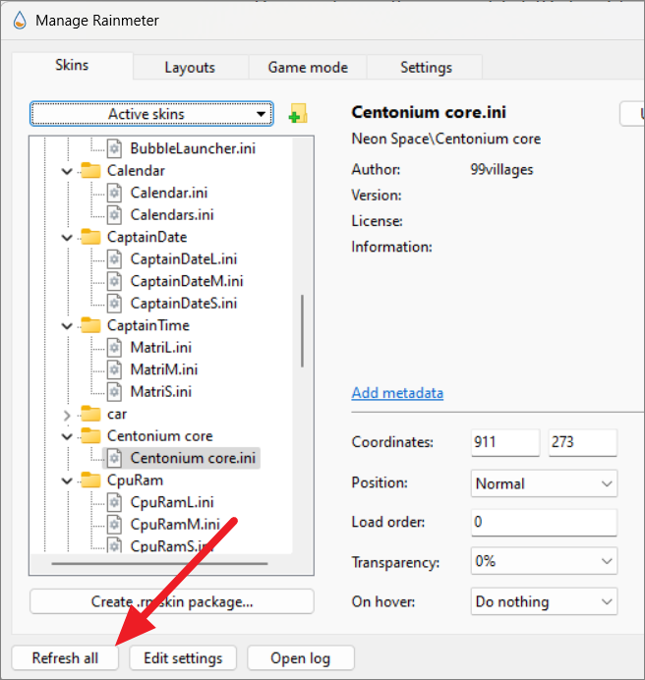Click the MatriL.ini file icon
Image resolution: width=645 pixels, height=680 pixels.
tap(114, 348)
